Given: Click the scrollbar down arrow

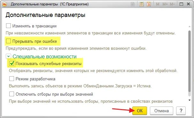Looking at the screenshot, I should point(190,100).
